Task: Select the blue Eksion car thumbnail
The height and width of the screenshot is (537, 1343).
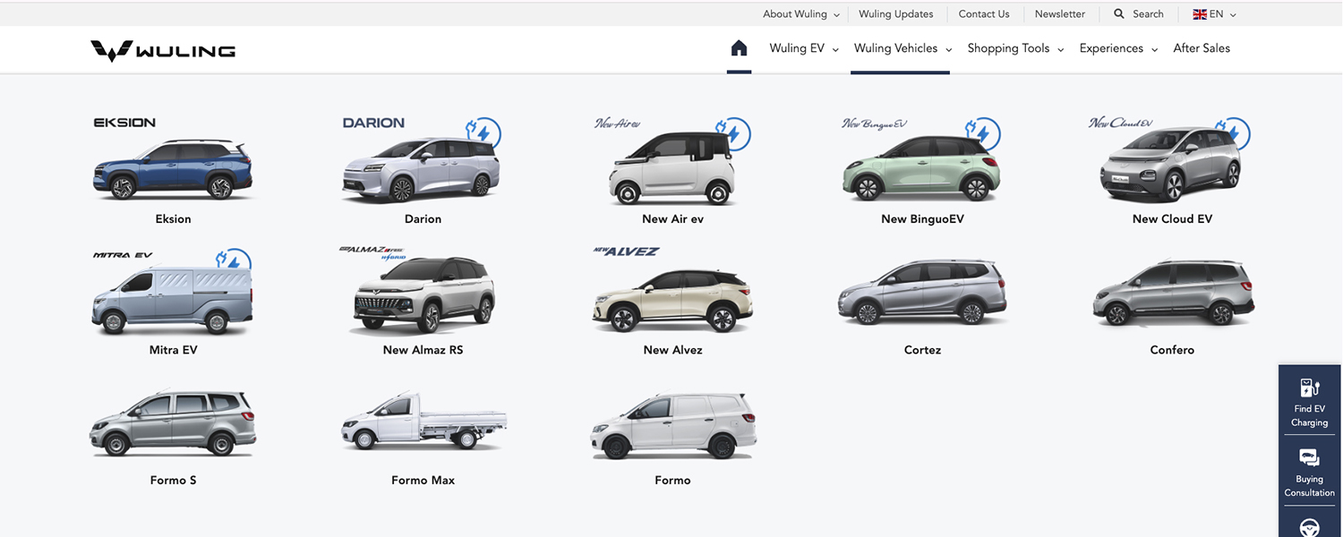Action: coord(173,170)
